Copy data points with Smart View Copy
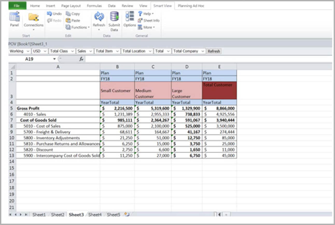 pyautogui.click(x=73, y=14)
